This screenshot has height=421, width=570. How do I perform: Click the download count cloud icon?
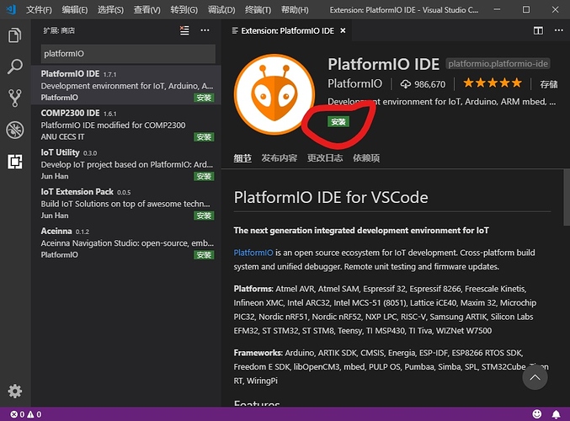click(x=406, y=84)
